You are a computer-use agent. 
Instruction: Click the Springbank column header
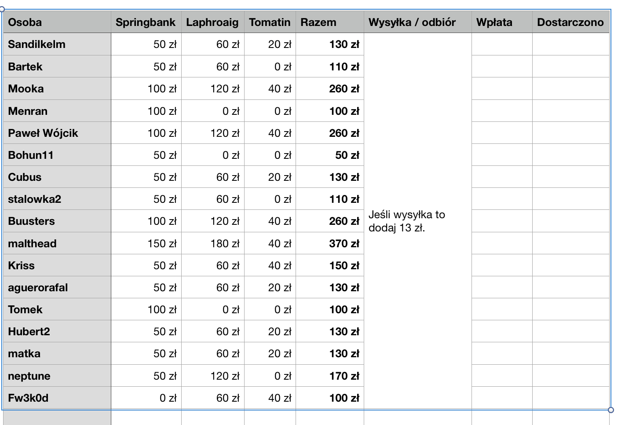[x=146, y=22]
